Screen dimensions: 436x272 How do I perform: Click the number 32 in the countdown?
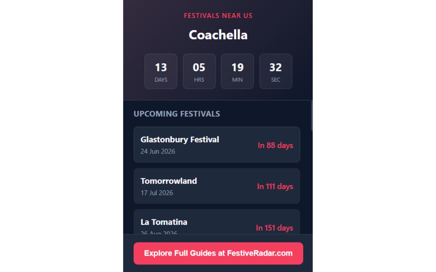point(276,67)
